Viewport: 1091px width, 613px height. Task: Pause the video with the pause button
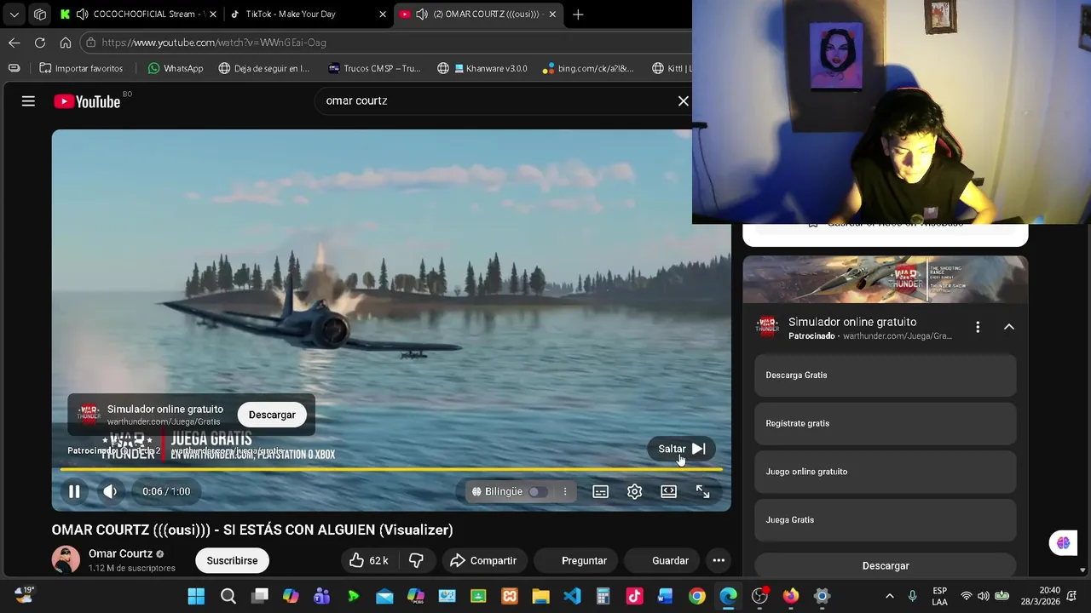[x=74, y=491]
